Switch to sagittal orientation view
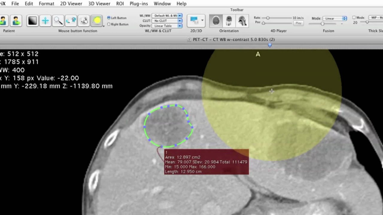The height and width of the screenshot is (215, 383). tap(242, 21)
